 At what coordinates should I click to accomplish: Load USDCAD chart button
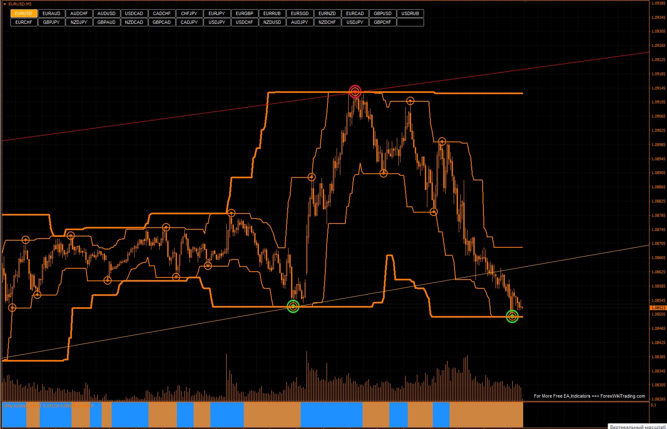(134, 13)
